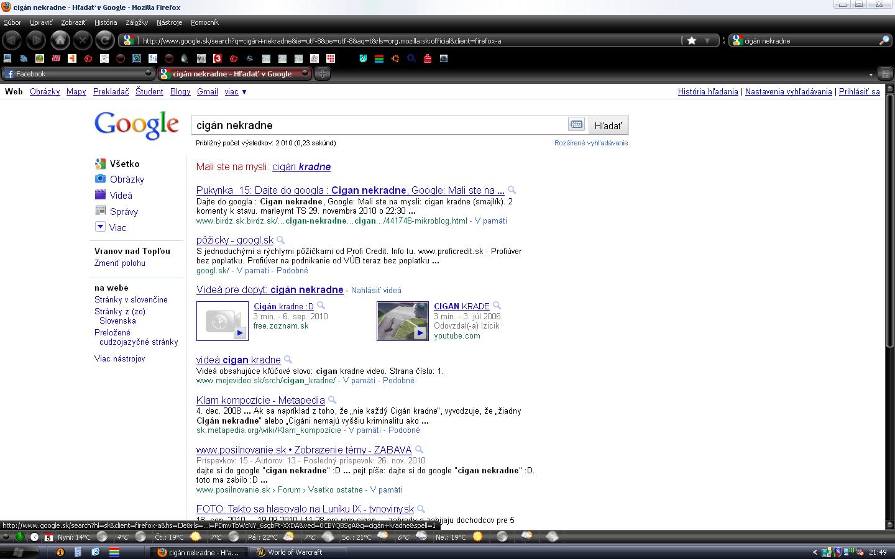The image size is (895, 559).
Task: Filter by Stránky v slovenčine
Action: click(131, 299)
